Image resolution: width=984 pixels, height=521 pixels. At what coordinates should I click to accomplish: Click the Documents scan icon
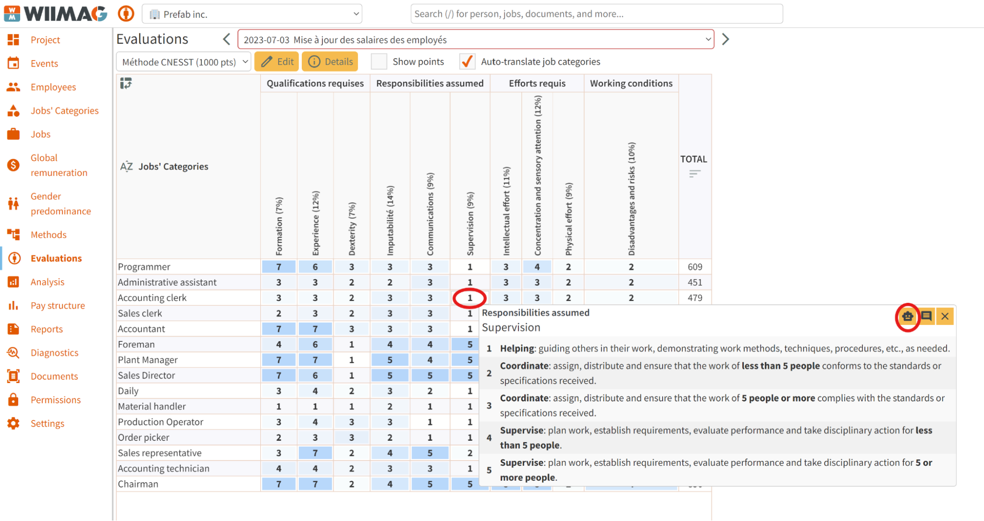point(13,376)
